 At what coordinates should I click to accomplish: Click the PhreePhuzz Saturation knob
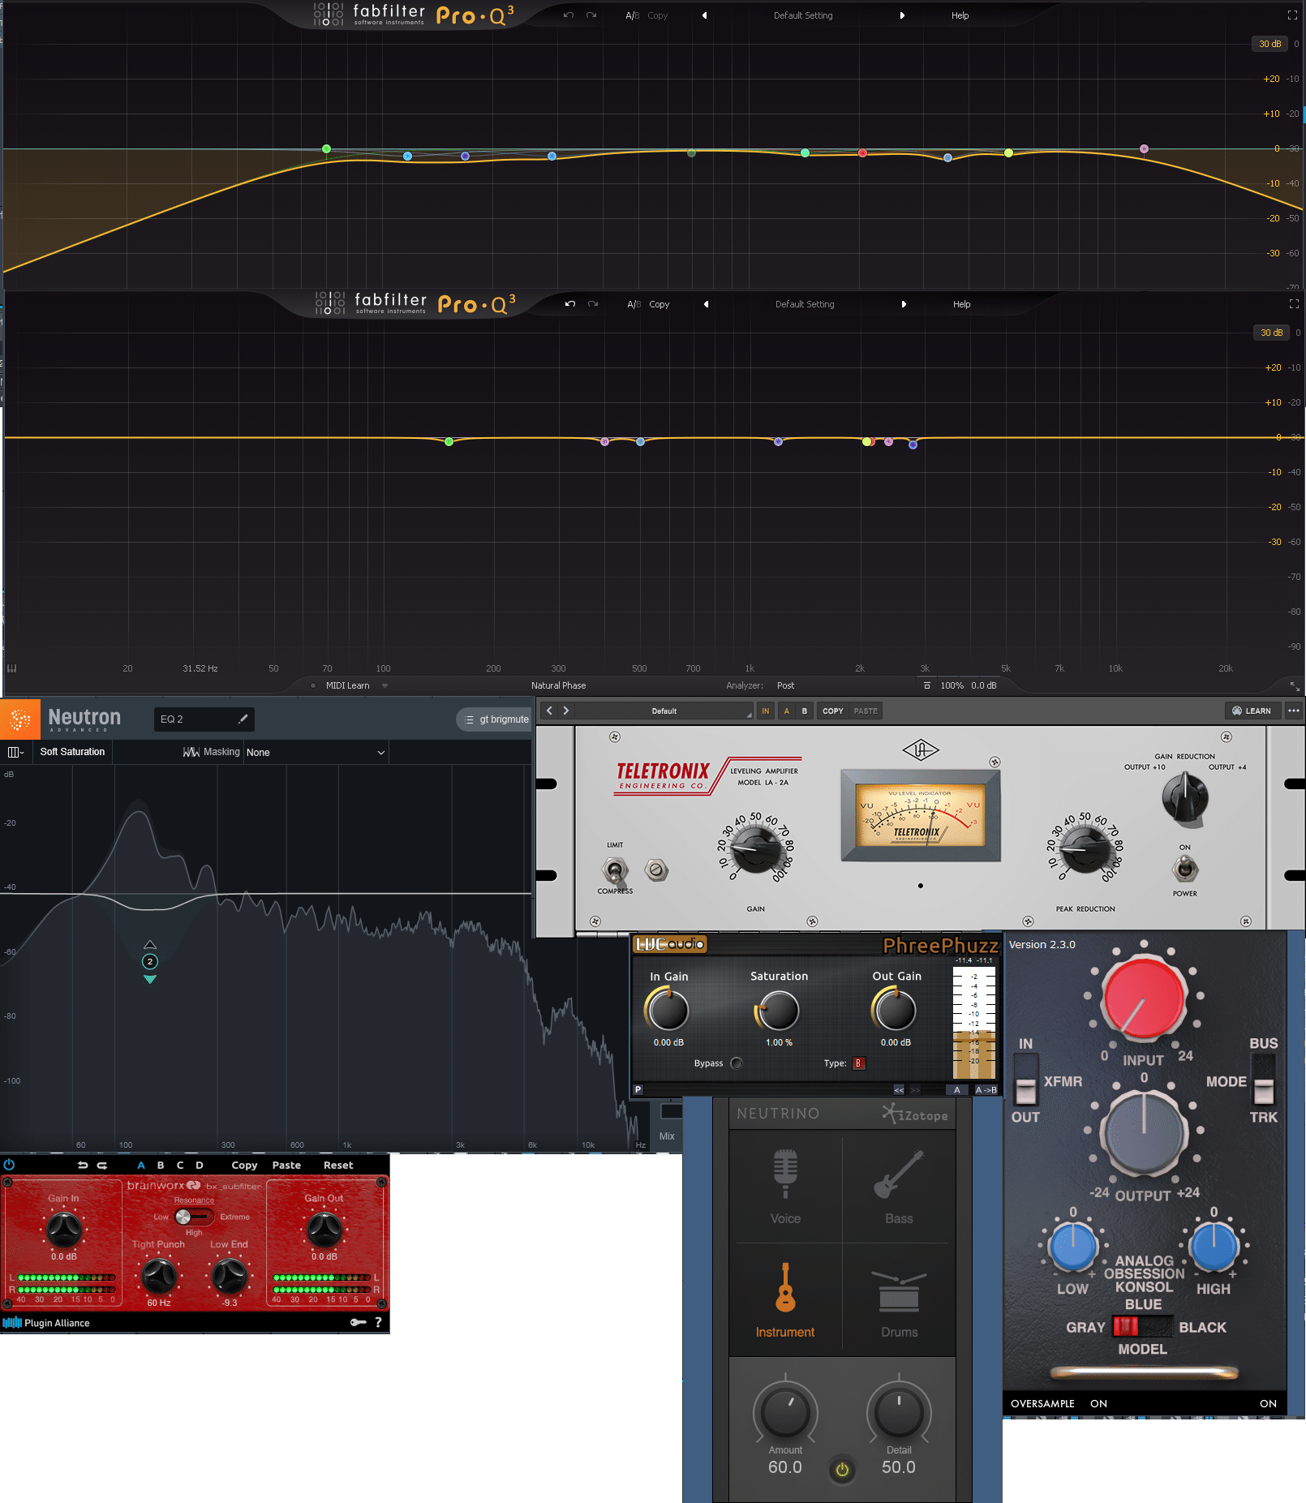coord(778,1010)
